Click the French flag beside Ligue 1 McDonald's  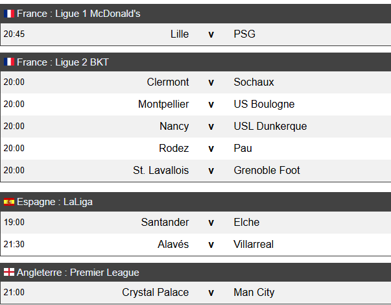coord(9,14)
